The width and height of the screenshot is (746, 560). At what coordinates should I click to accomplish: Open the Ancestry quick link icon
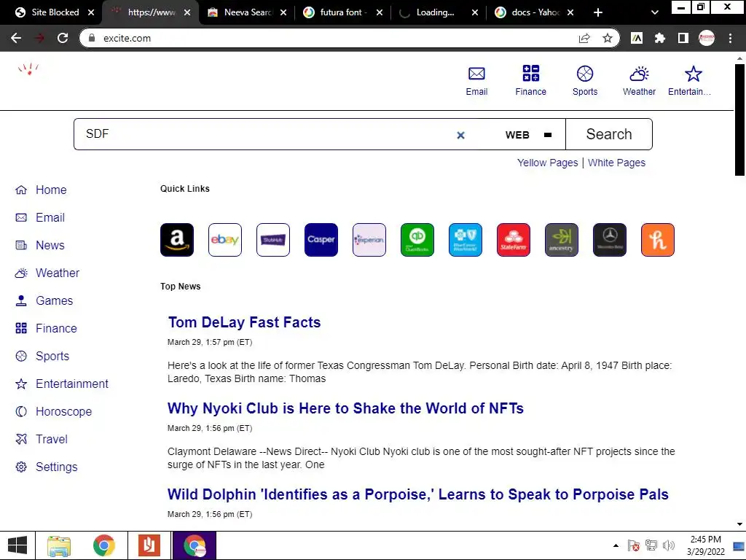coord(562,239)
